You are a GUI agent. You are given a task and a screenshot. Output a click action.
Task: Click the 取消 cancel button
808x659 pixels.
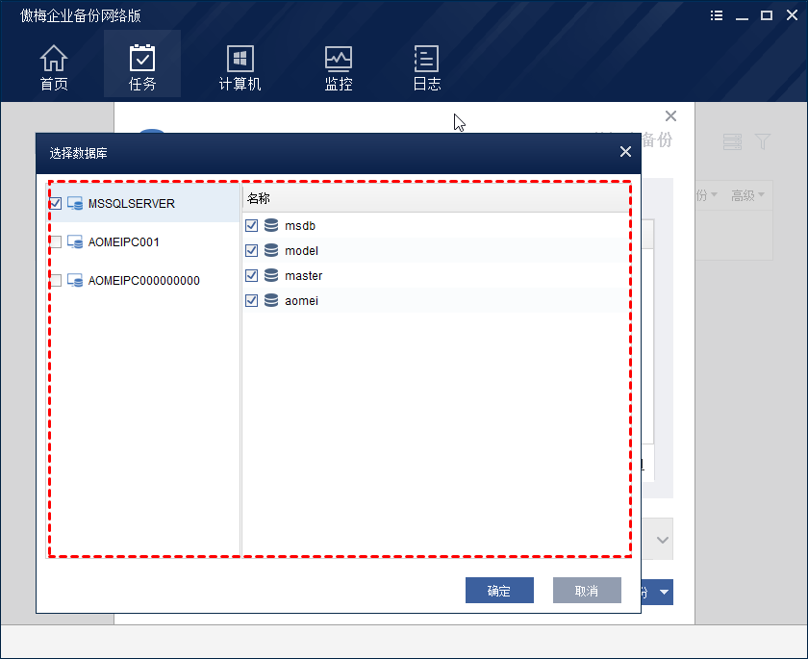(587, 591)
